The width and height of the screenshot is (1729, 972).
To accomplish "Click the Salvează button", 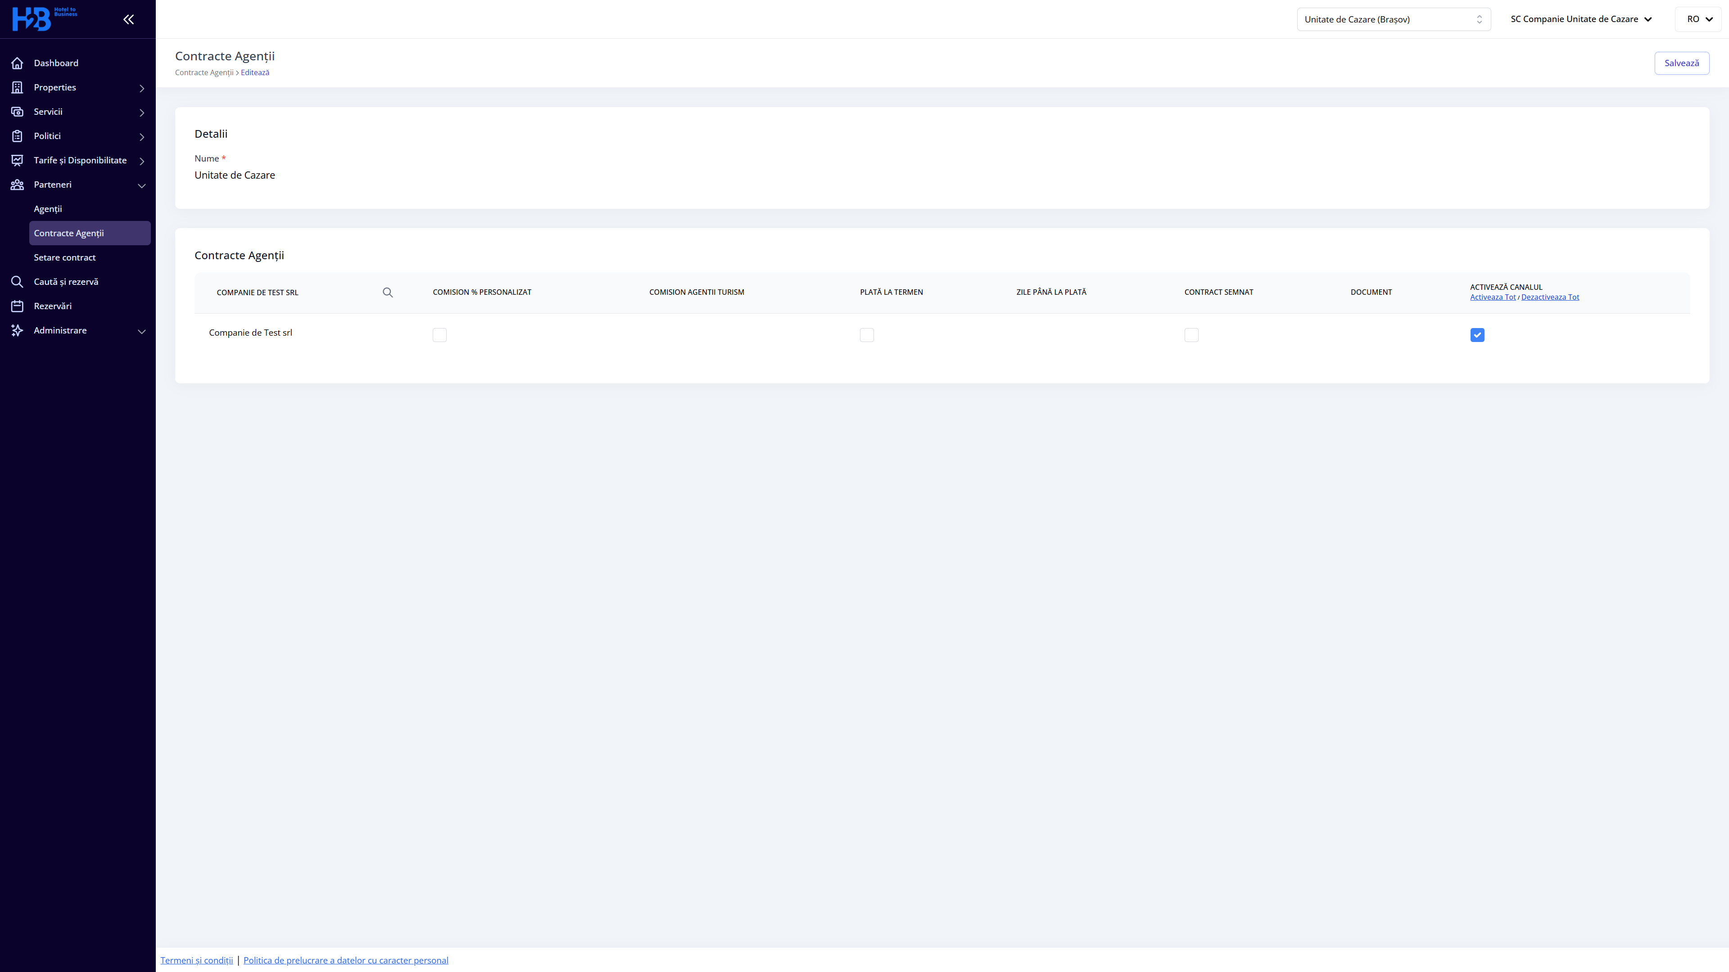I will 1681,63.
